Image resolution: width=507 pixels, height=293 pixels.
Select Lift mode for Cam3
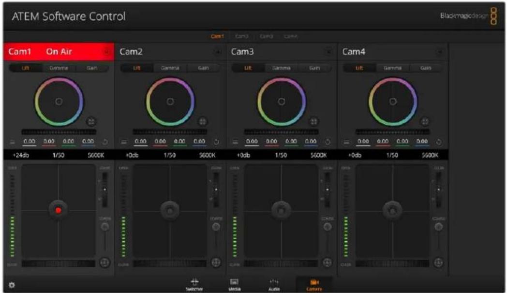[x=248, y=68]
